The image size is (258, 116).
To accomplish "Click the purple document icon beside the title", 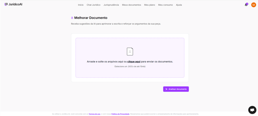I will tap(72, 18).
